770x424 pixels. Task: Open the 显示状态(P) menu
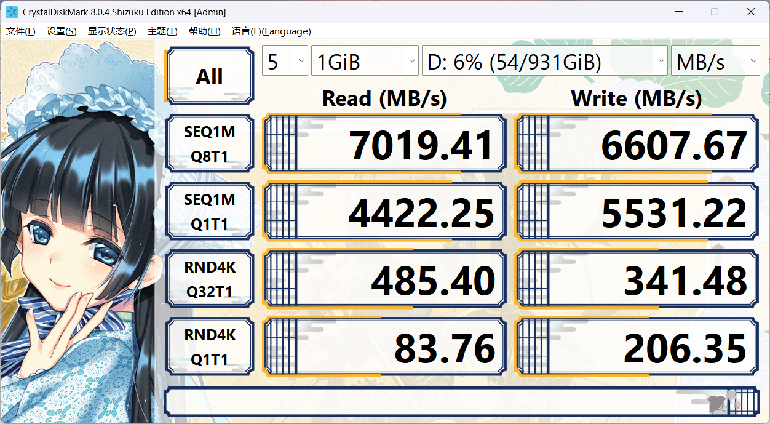[112, 31]
